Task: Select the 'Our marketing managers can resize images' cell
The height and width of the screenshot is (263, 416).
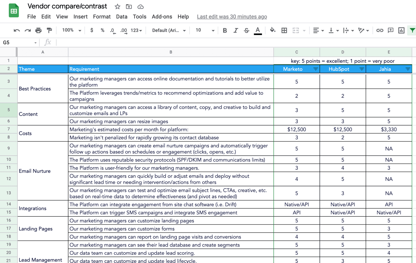Action: (171, 121)
